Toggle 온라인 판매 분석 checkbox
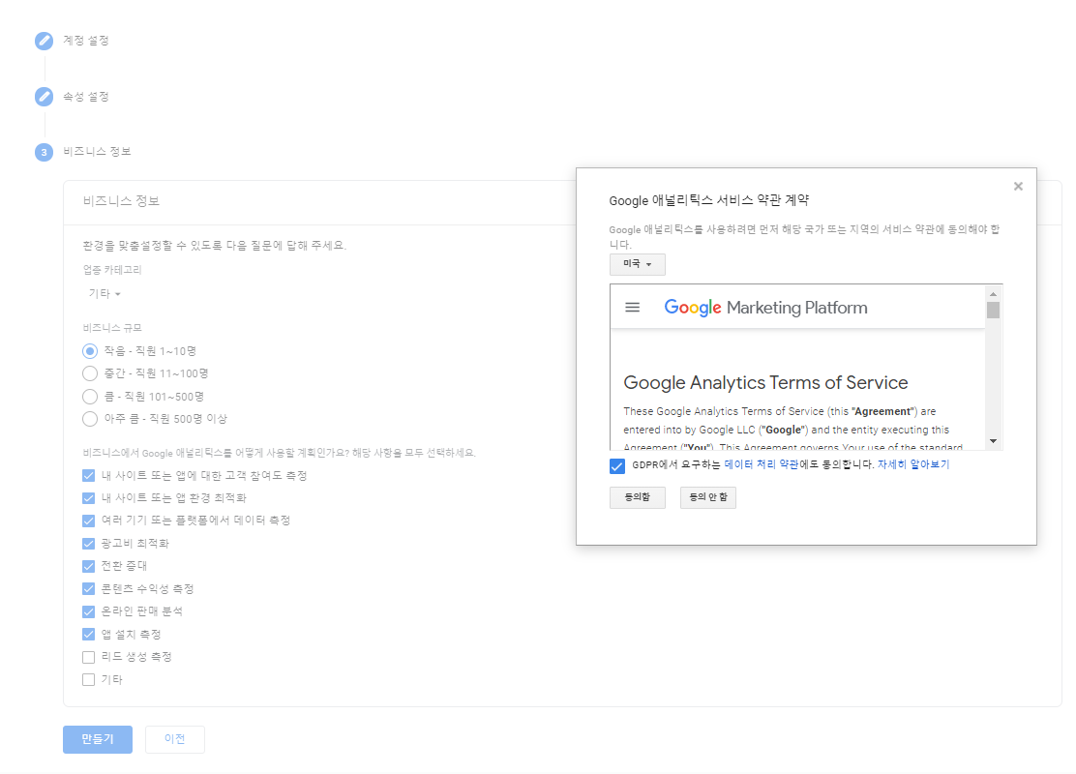The image size is (1076, 774). coord(88,611)
